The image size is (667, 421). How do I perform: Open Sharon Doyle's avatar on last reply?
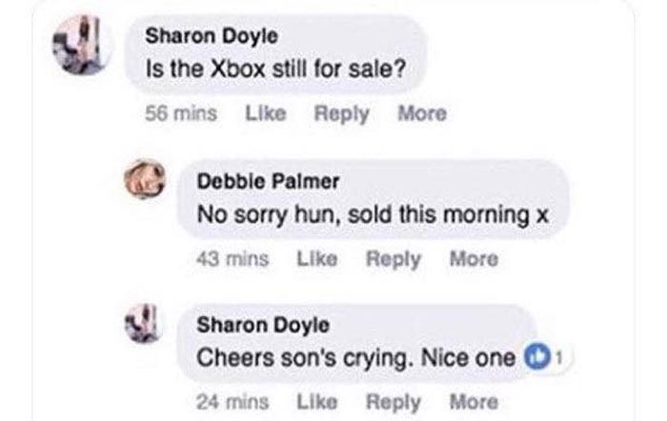click(143, 324)
